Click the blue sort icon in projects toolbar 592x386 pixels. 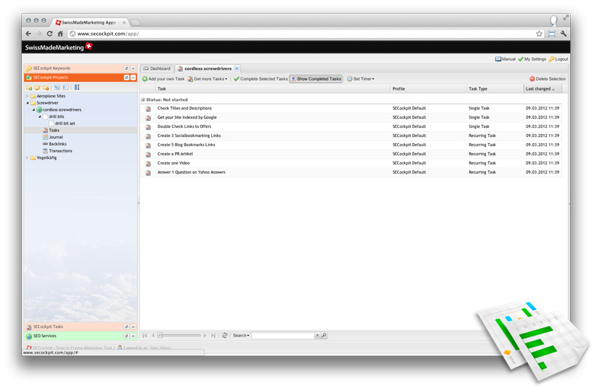pos(77,87)
